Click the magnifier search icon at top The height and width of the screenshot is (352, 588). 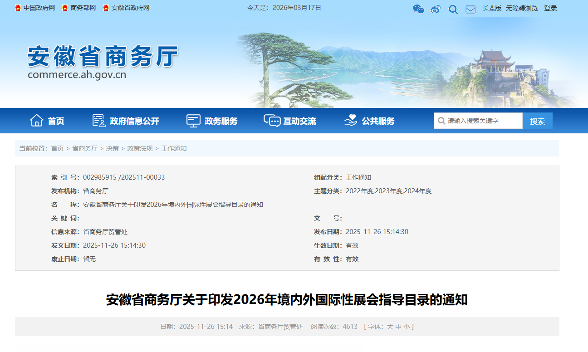click(453, 9)
